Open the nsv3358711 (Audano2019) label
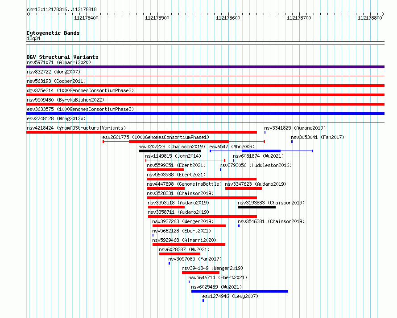This screenshot has height=318, width=397. (x=178, y=212)
